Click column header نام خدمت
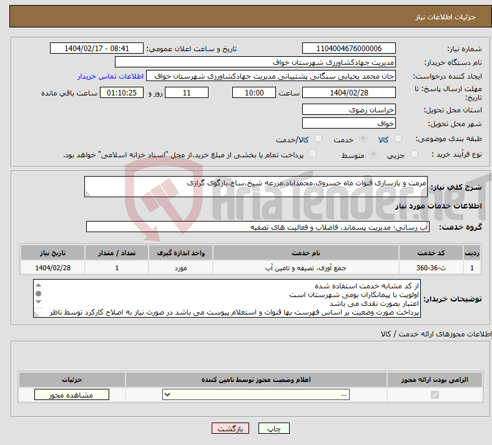This screenshot has width=492, height=445. coord(305,253)
